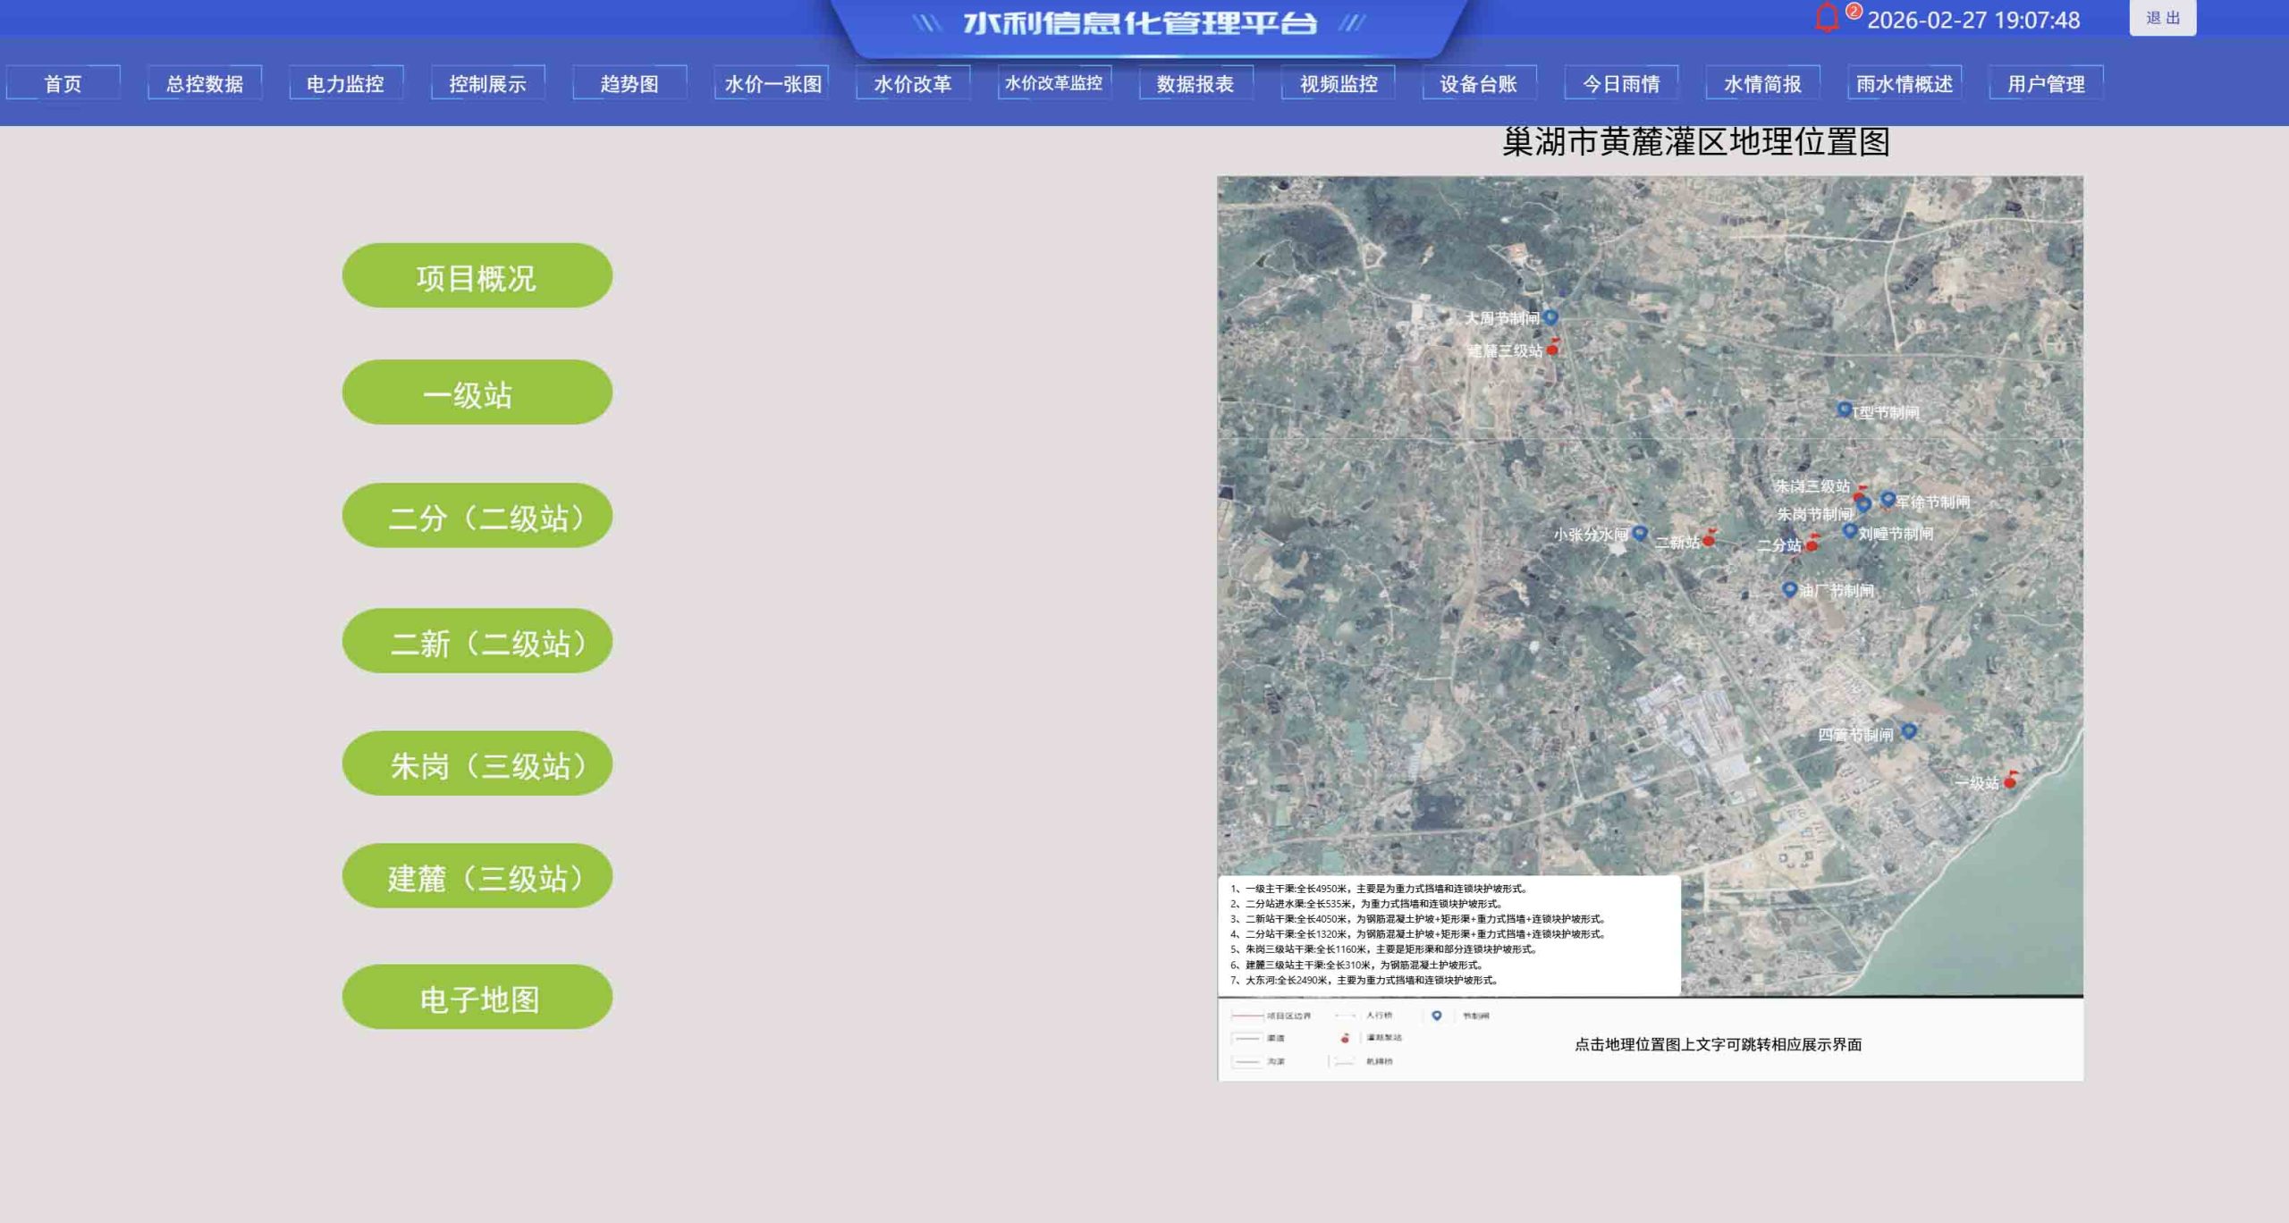Click the 刘疃节制闸 blue map pin
Screen dimensions: 2289x1223
1849,531
